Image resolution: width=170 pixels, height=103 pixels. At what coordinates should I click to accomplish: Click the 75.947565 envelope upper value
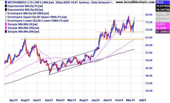[x=163, y=17]
